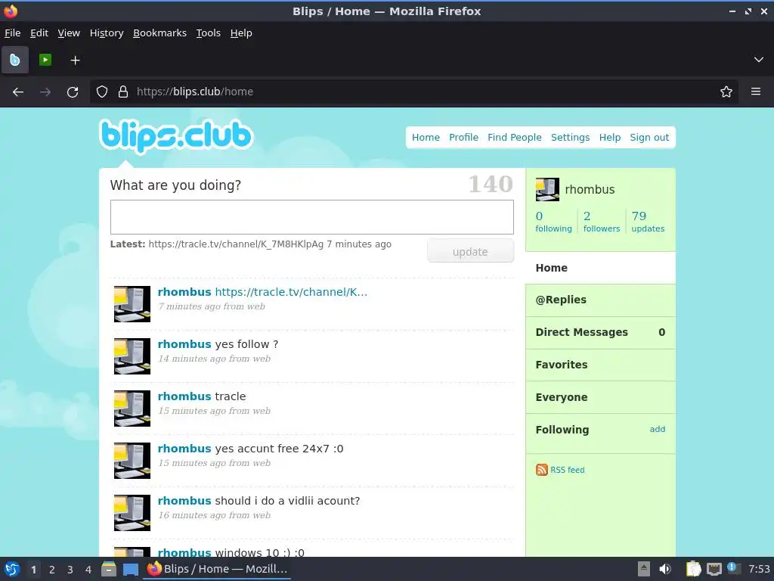Click the avatar beside the tracle.tv link post
The height and width of the screenshot is (581, 774).
coord(132,304)
